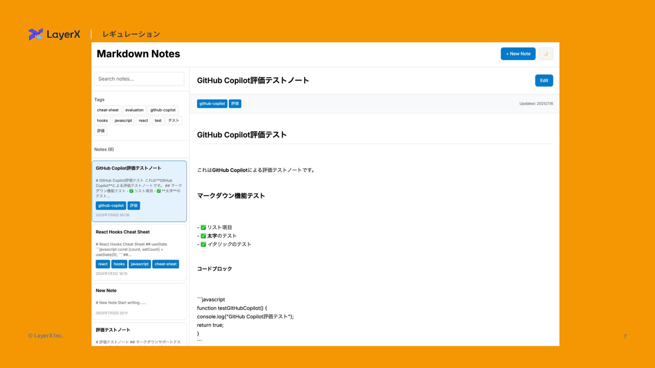
Task: Click the Tags section heading
Action: coord(99,99)
